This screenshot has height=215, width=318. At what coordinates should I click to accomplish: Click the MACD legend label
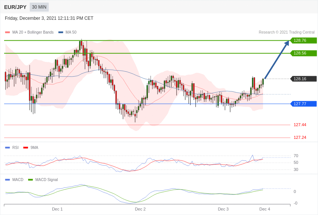pyautogui.click(x=18, y=180)
